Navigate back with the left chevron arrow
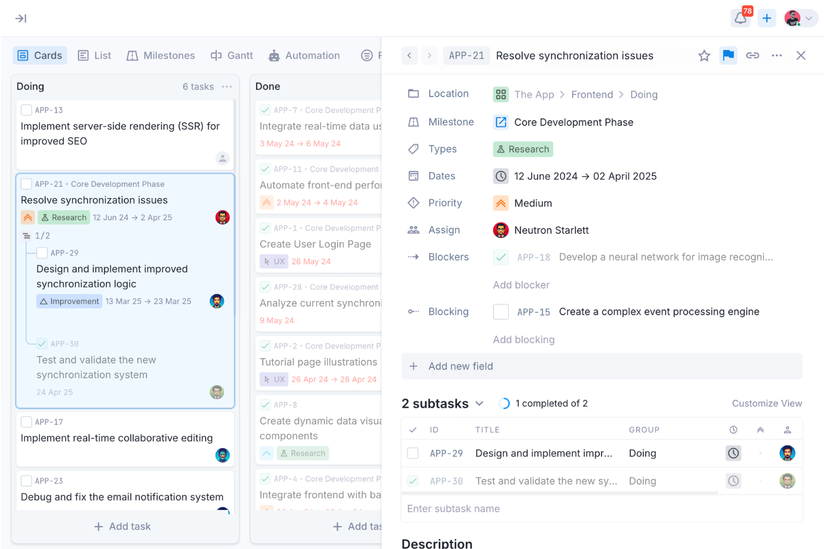Viewport: 824px width, 549px height. click(409, 56)
